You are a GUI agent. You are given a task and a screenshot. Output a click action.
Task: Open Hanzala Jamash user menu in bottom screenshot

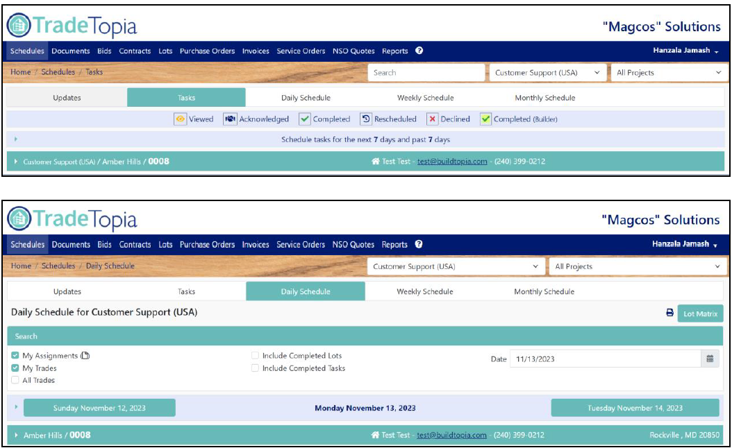coord(684,244)
